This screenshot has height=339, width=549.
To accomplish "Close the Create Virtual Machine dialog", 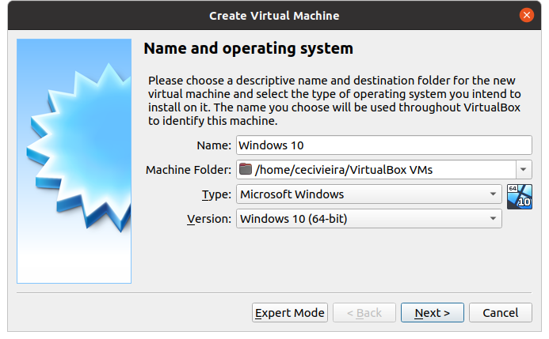I will coord(526,15).
